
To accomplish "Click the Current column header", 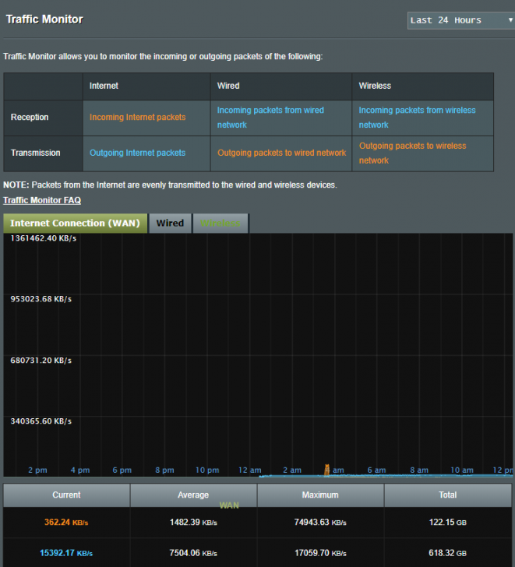I will [x=66, y=495].
